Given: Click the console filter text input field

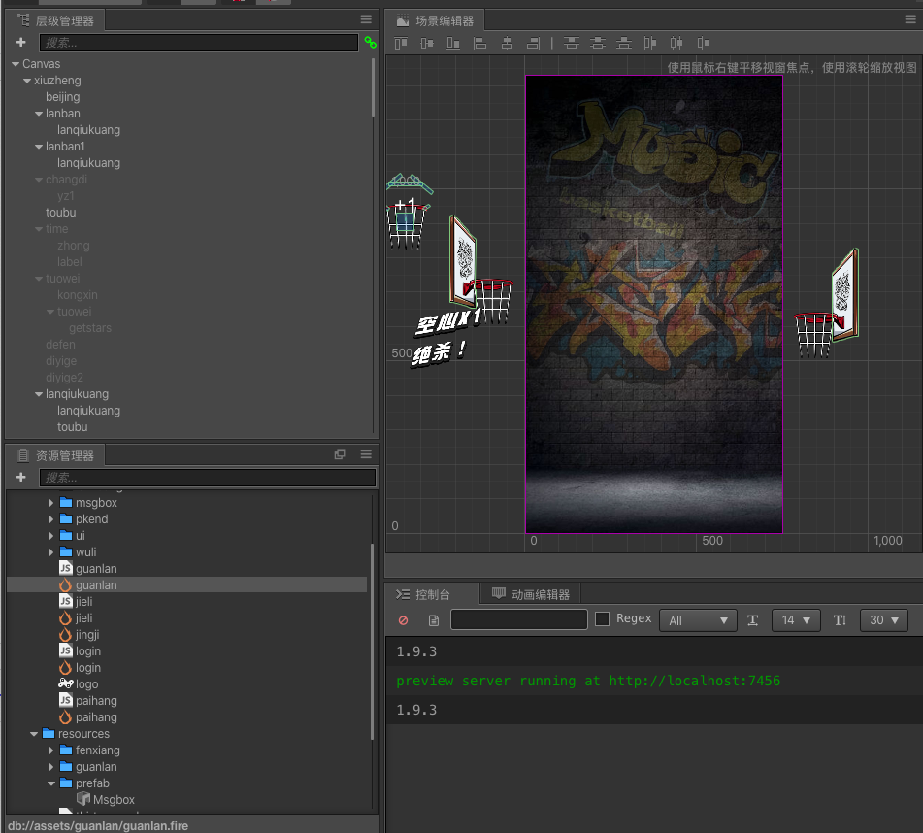Looking at the screenshot, I should (x=519, y=620).
